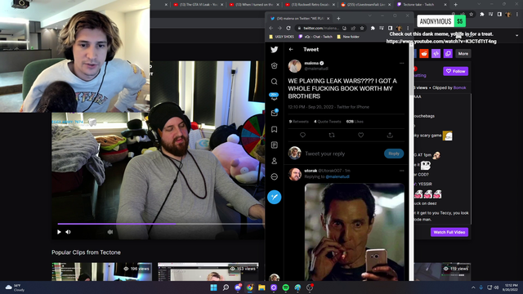
Task: Mute the Twitch clip volume speaker
Action: (68, 232)
